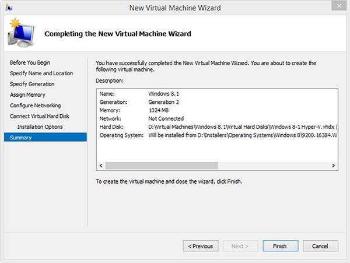Click the virtual machine computer header icon
This screenshot has height=263, width=350.
click(20, 35)
